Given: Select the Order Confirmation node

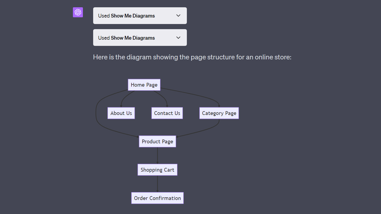Looking at the screenshot, I should pos(157,198).
